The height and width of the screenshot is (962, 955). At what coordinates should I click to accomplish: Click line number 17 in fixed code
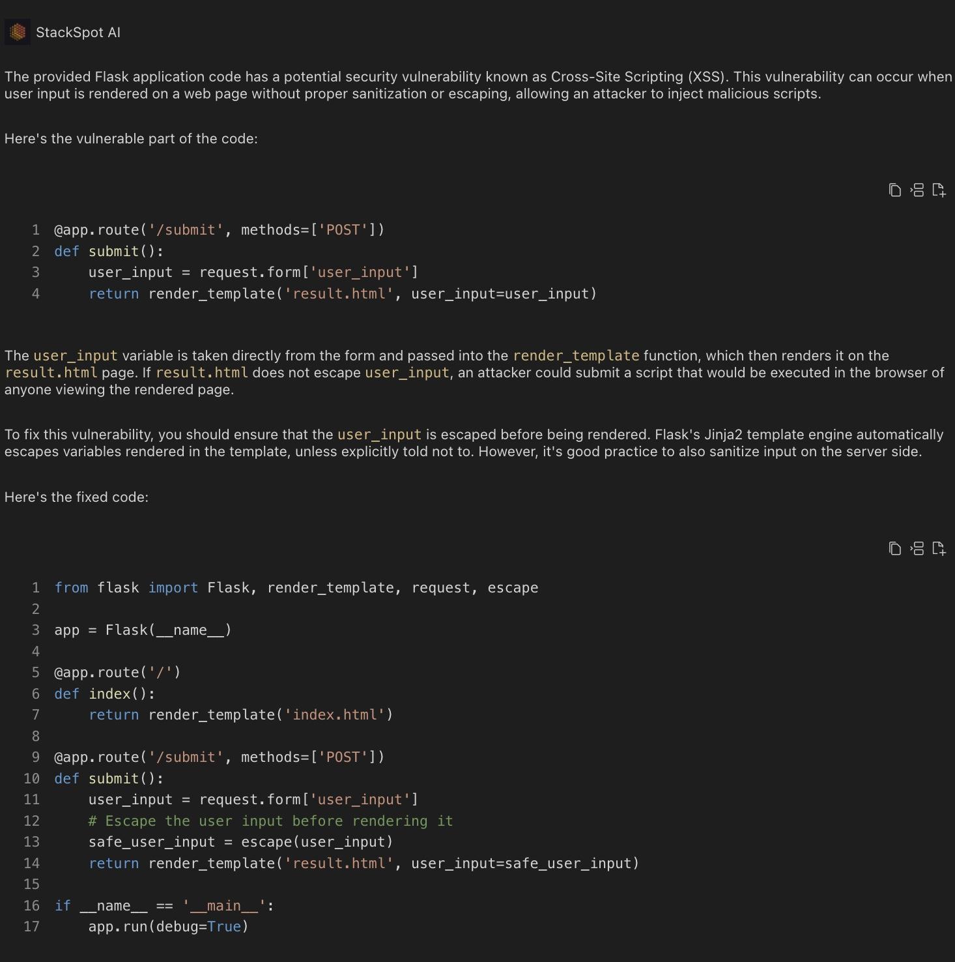tap(31, 926)
